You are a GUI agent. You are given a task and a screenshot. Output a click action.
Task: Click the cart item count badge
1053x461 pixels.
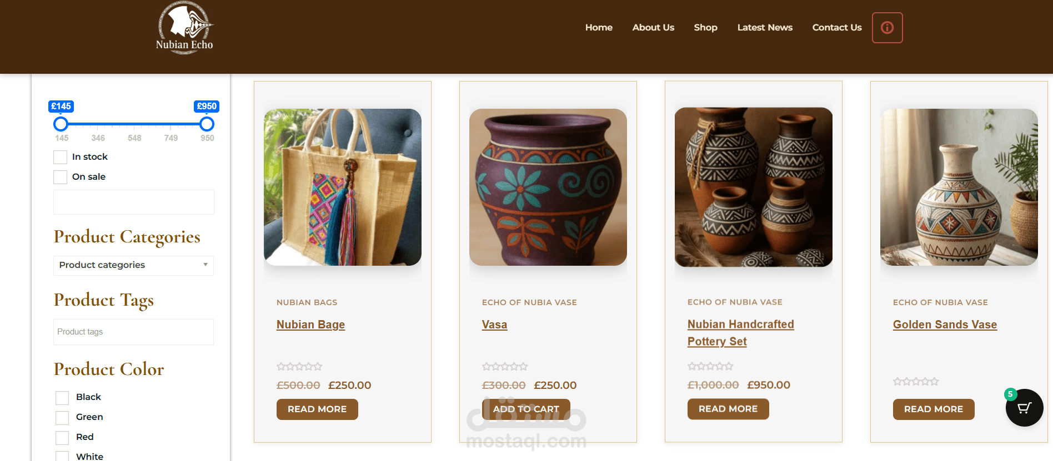[1010, 394]
